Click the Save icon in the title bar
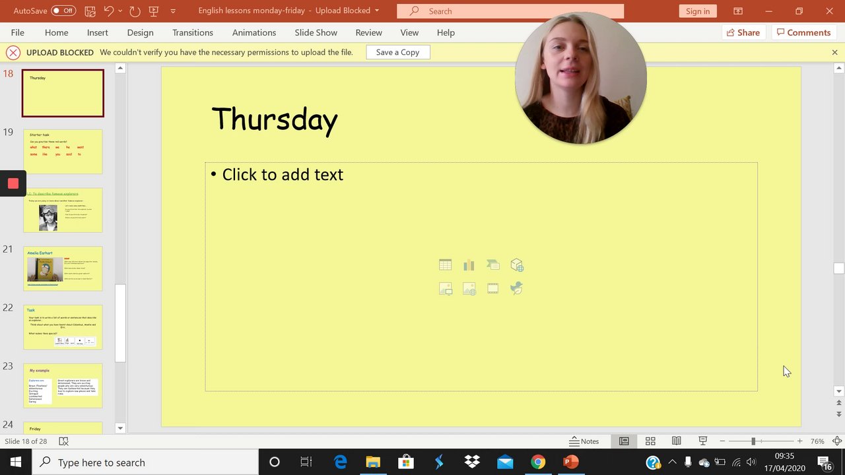845x475 pixels. coord(90,11)
